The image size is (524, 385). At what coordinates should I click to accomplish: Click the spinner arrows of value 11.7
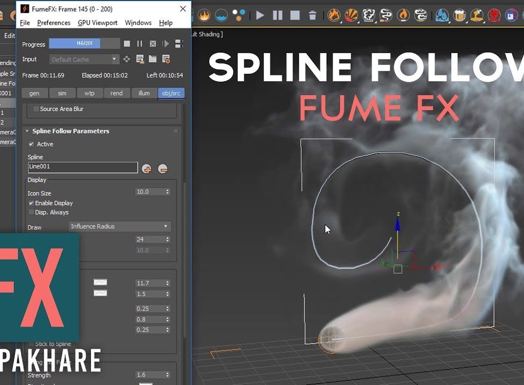coord(167,283)
